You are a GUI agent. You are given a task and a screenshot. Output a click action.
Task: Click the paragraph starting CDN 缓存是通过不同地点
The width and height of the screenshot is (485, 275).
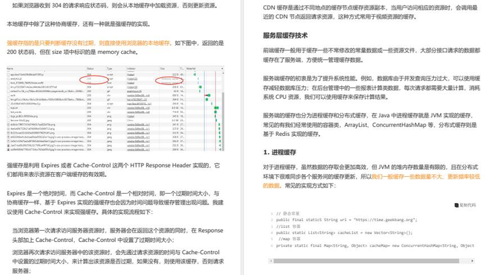click(370, 12)
